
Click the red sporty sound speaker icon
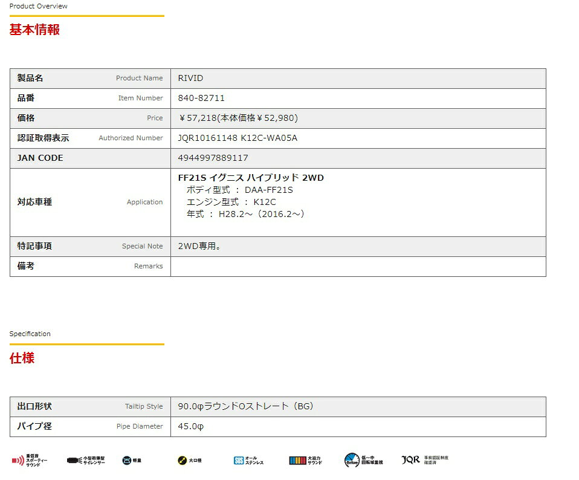[18, 461]
